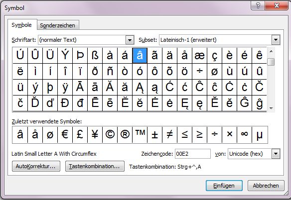The width and height of the screenshot is (291, 200).
Task: Select the ñ n-tilde character
Action: tap(110, 71)
